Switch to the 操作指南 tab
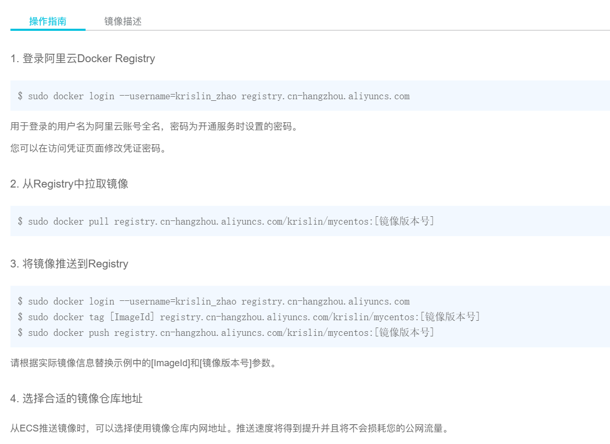Image resolution: width=610 pixels, height=444 pixels. tap(47, 21)
